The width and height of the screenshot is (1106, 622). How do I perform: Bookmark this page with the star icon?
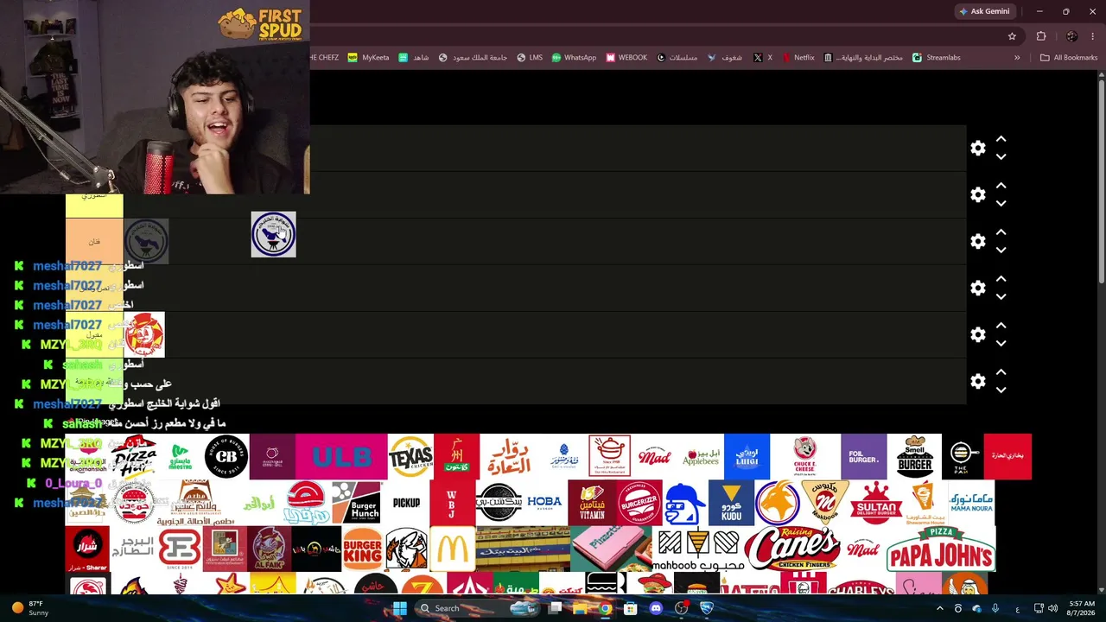click(x=1012, y=36)
